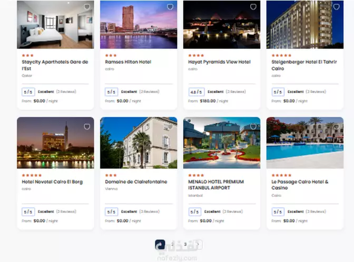
Task: Click the heart icon on Ramses Hilton Hotel
Action: coord(170,7)
